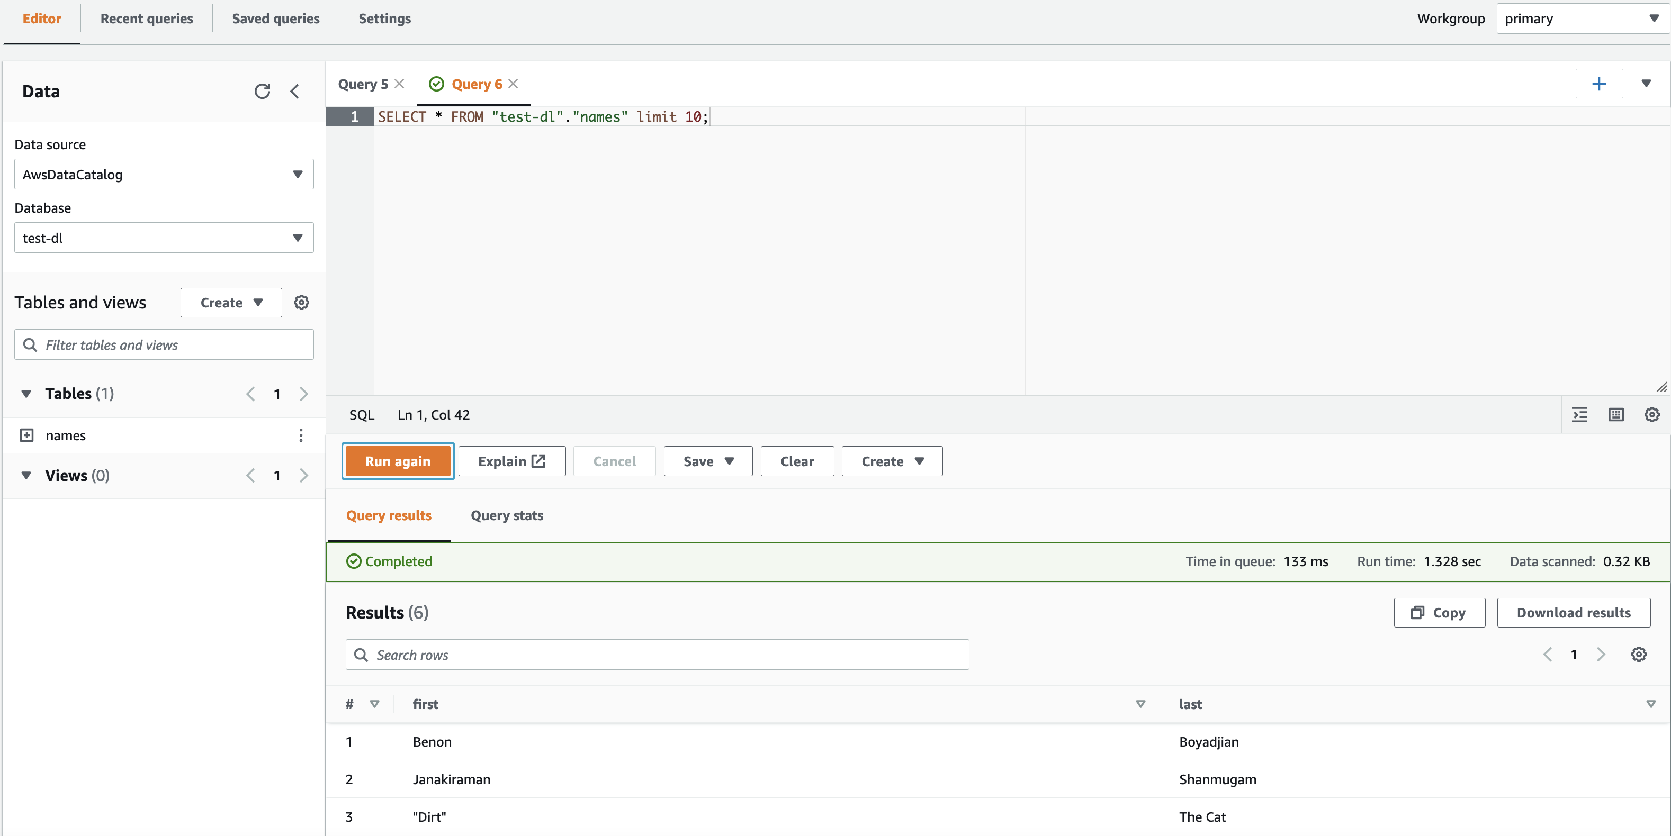Collapse the Views section
The height and width of the screenshot is (836, 1671).
pos(26,476)
